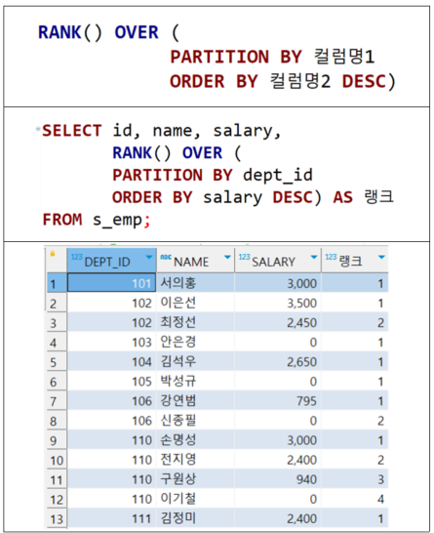Click the name cell 강연범

195,400
